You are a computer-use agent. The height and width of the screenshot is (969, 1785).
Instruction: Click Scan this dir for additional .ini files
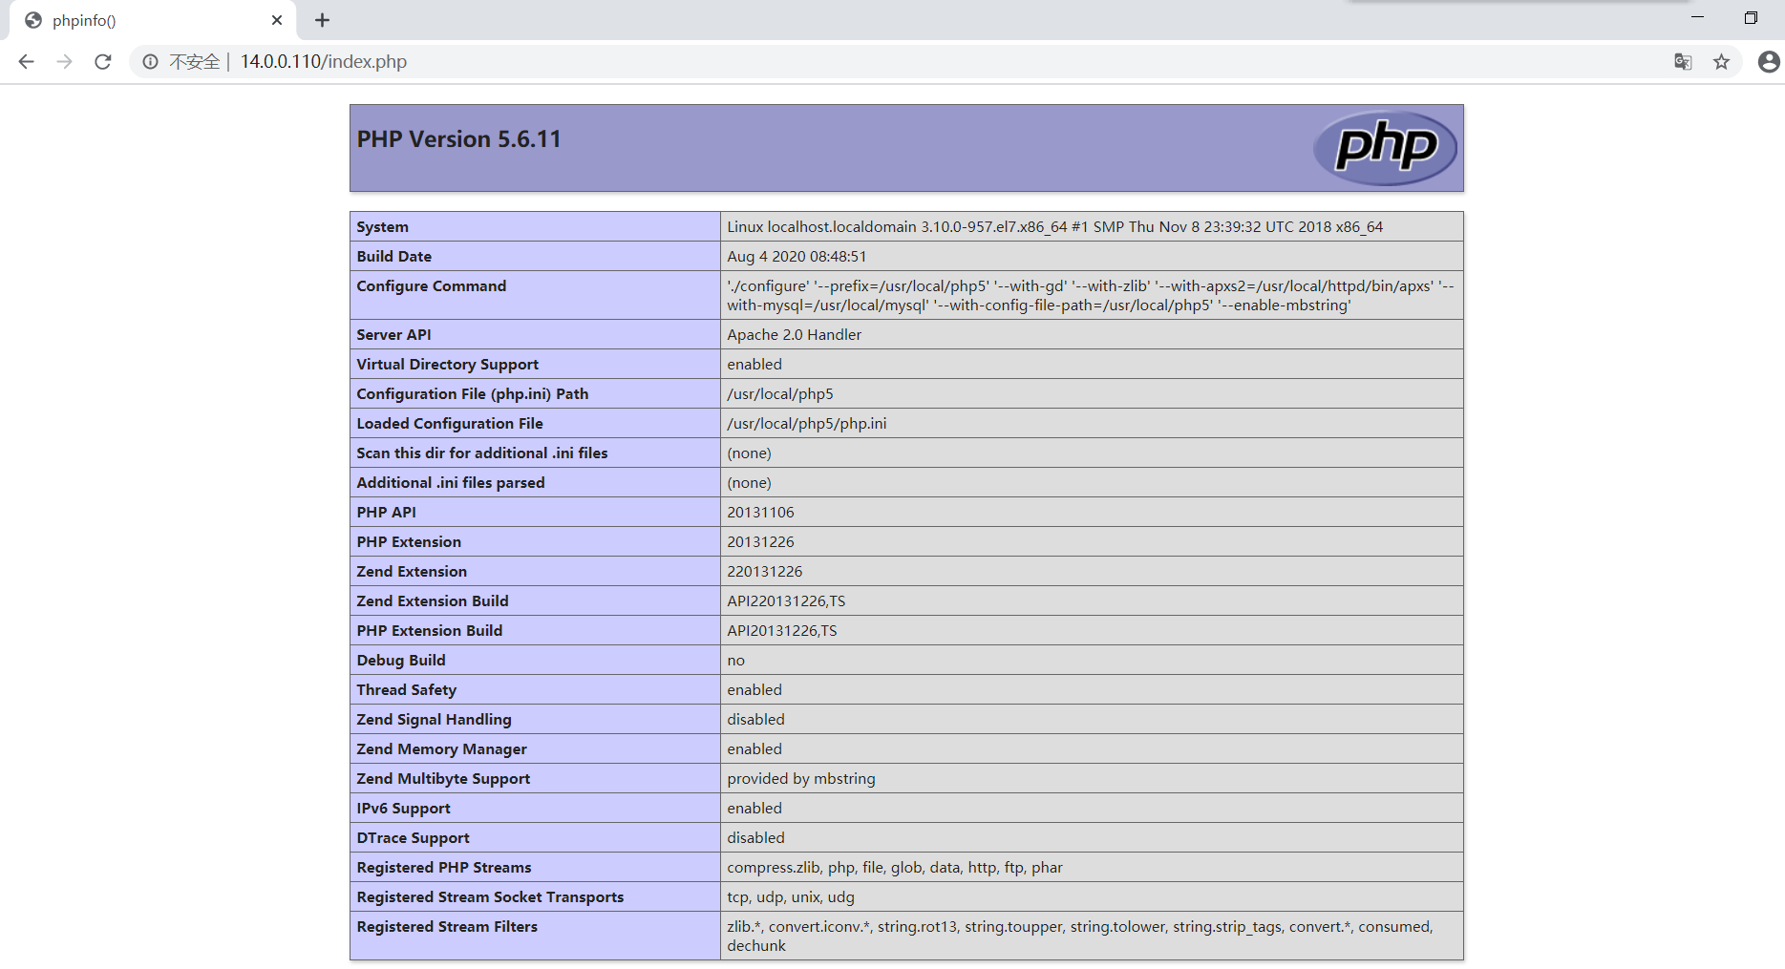[x=482, y=453]
